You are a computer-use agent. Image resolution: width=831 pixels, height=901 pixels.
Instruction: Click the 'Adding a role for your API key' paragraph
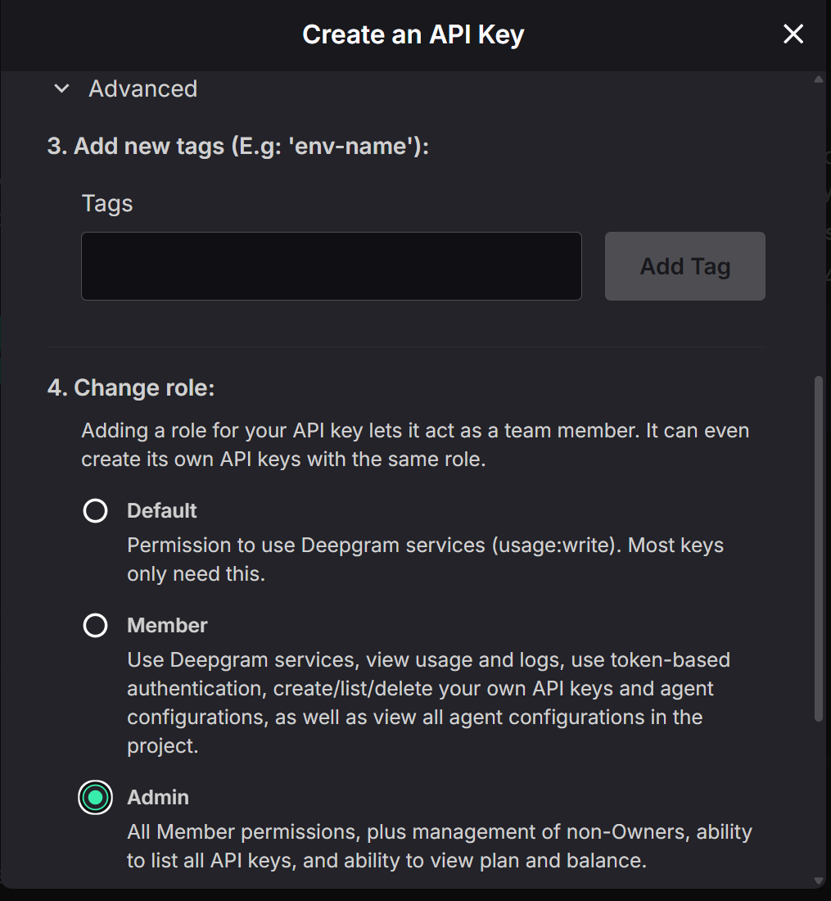(x=415, y=445)
